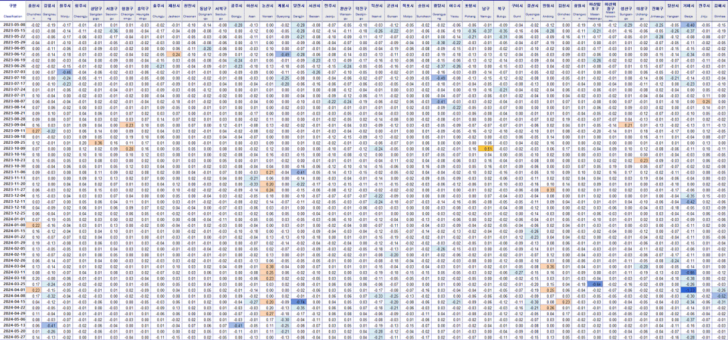Click the -0.66 Geoje cell on 2024-03-11
Image resolution: width=728 pixels, height=340 pixels.
click(689, 272)
